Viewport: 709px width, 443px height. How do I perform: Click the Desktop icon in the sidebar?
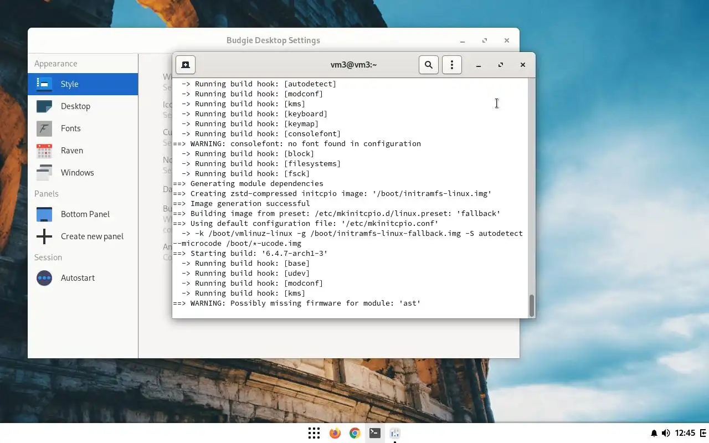(44, 106)
